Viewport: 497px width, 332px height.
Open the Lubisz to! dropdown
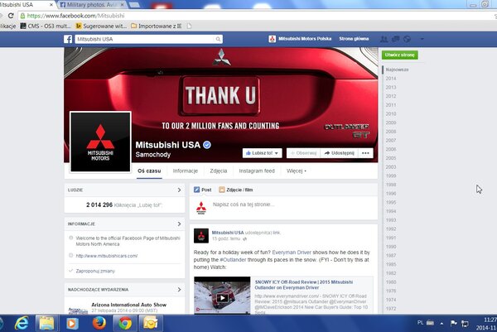pyautogui.click(x=262, y=153)
